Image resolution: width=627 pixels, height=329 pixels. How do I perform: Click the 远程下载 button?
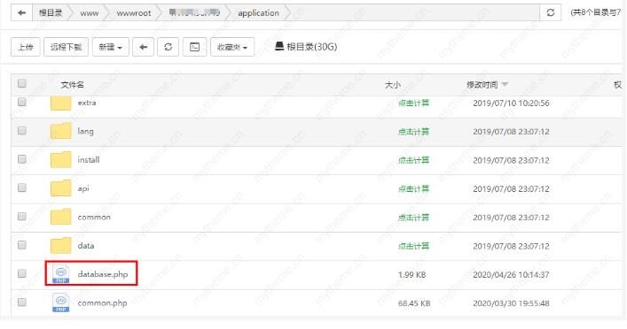point(66,47)
